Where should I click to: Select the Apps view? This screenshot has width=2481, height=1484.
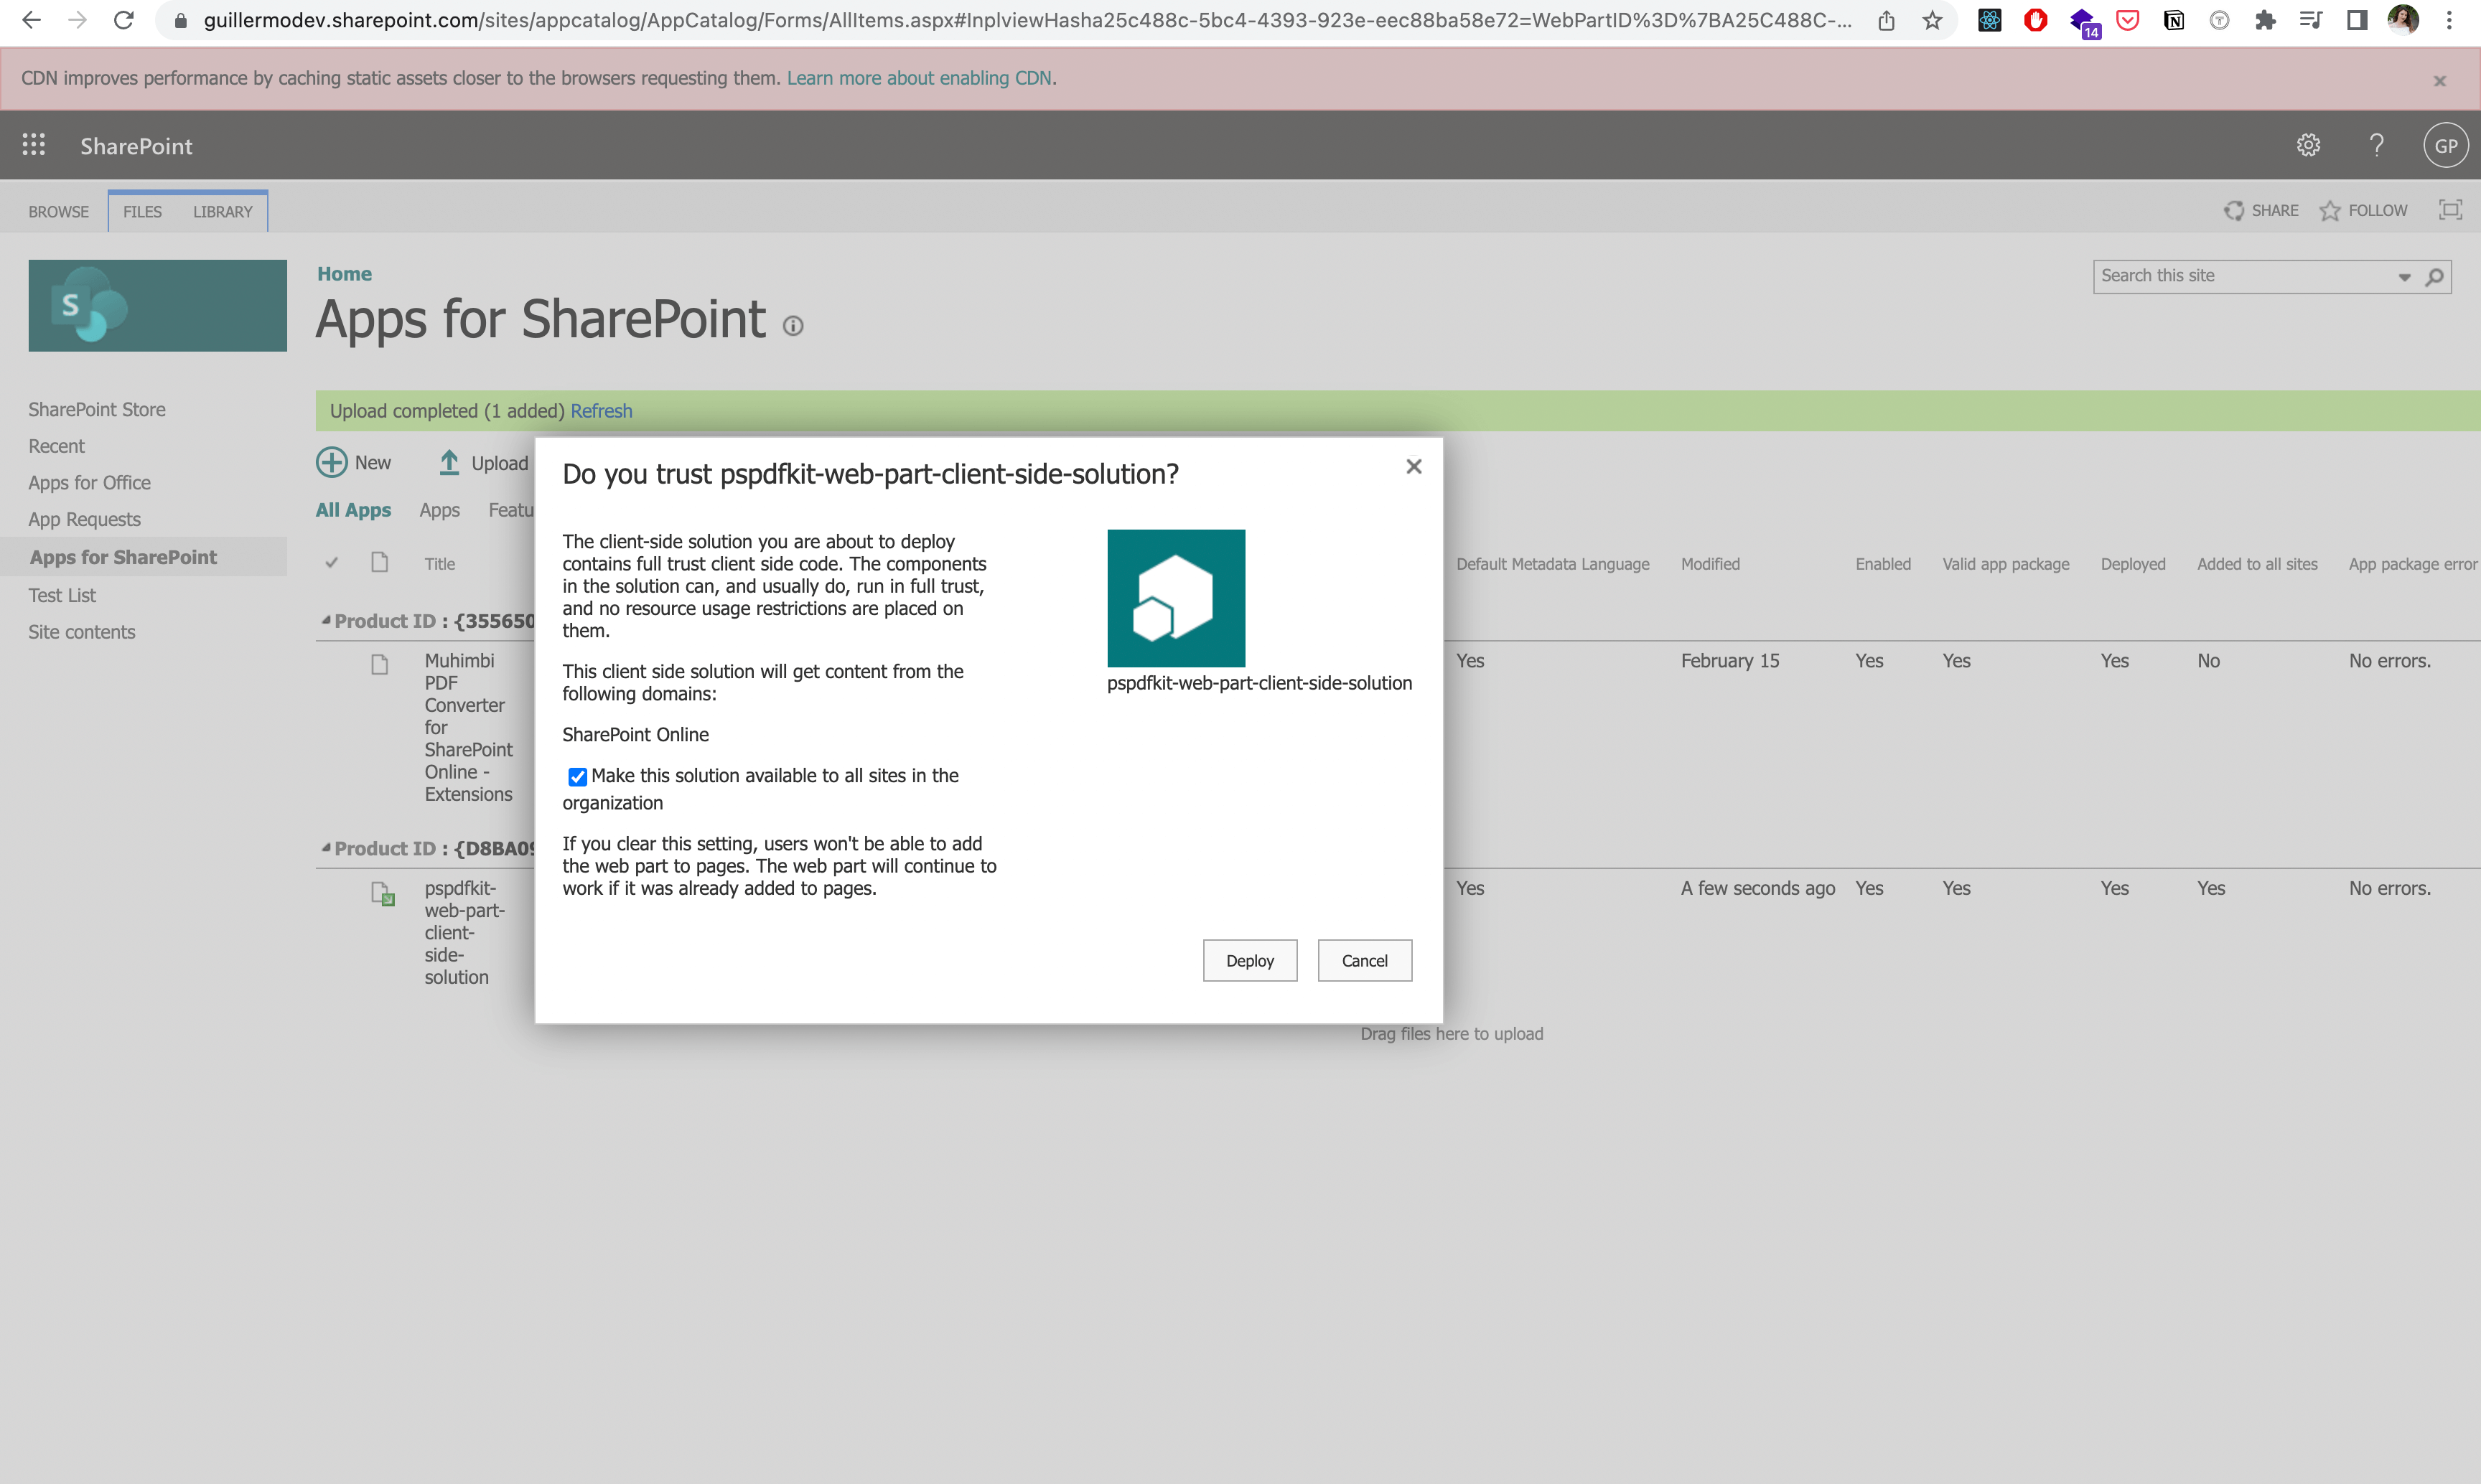click(x=439, y=510)
